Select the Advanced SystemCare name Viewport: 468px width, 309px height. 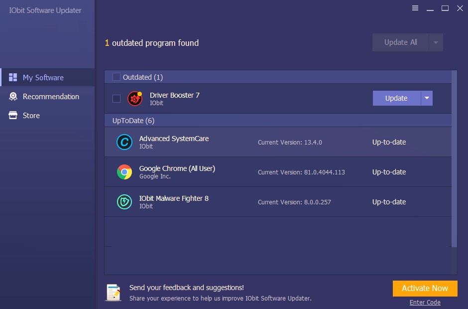pos(174,139)
